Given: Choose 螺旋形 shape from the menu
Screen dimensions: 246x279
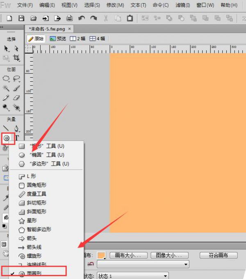Looking at the screenshot, I should (46, 256).
